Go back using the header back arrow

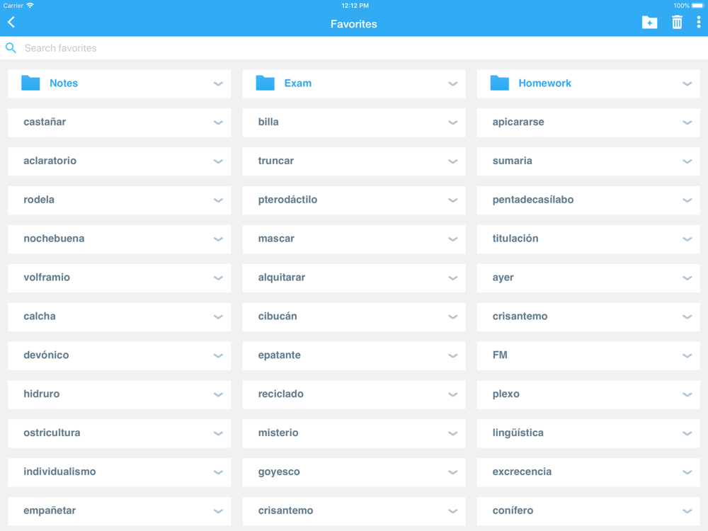(x=11, y=22)
